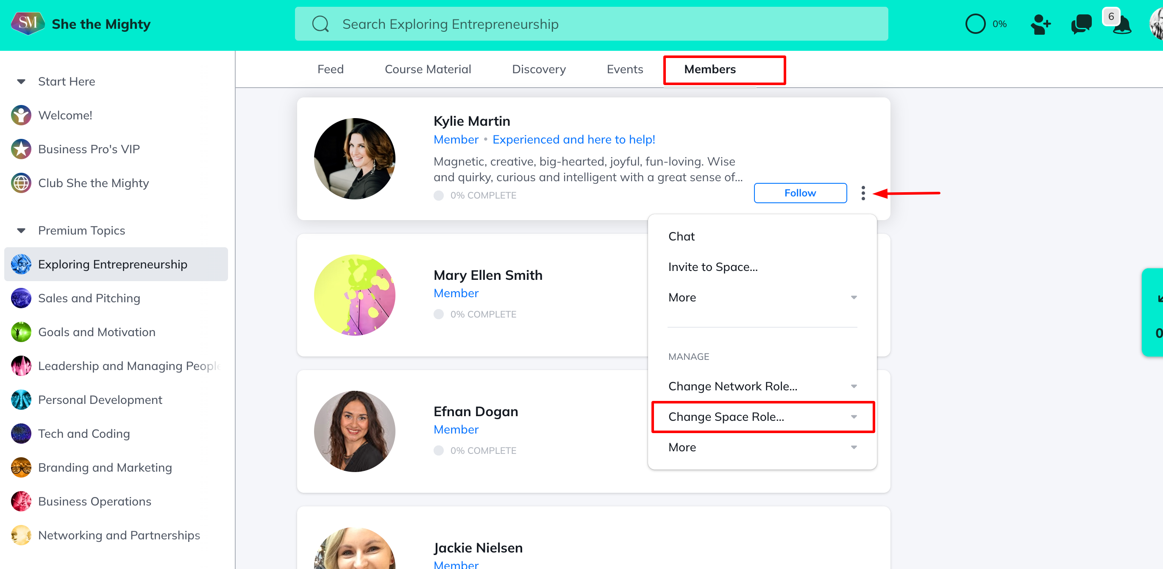Switch to the Course Material tab

click(428, 69)
